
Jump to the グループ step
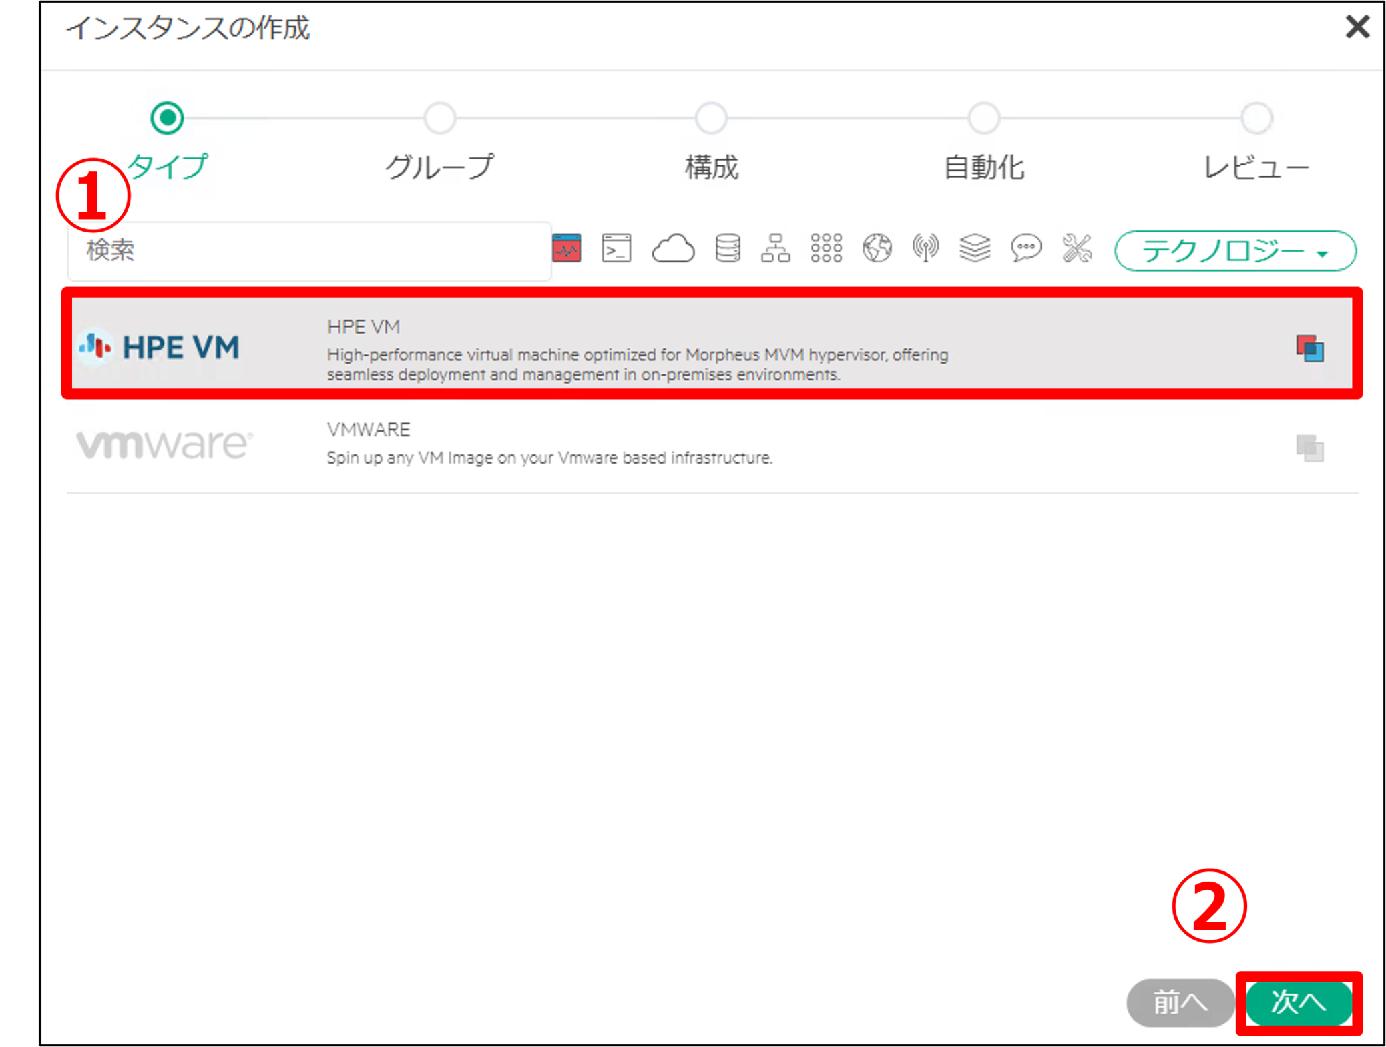[439, 117]
